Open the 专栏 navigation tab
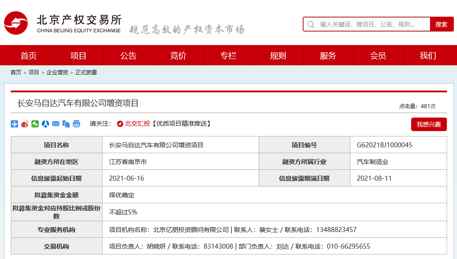 [228, 55]
